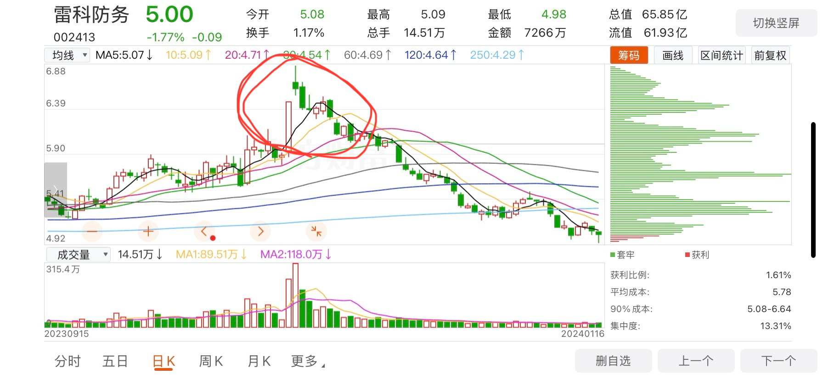823x380 pixels.
Task: Change the 前复权 price adjustment setting
Action: click(770, 56)
